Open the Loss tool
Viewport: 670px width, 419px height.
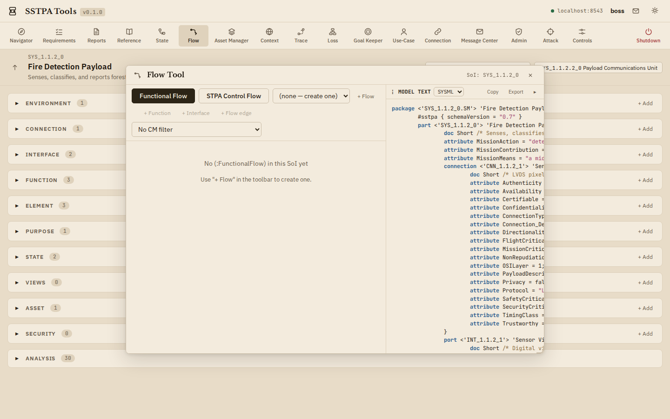(333, 36)
